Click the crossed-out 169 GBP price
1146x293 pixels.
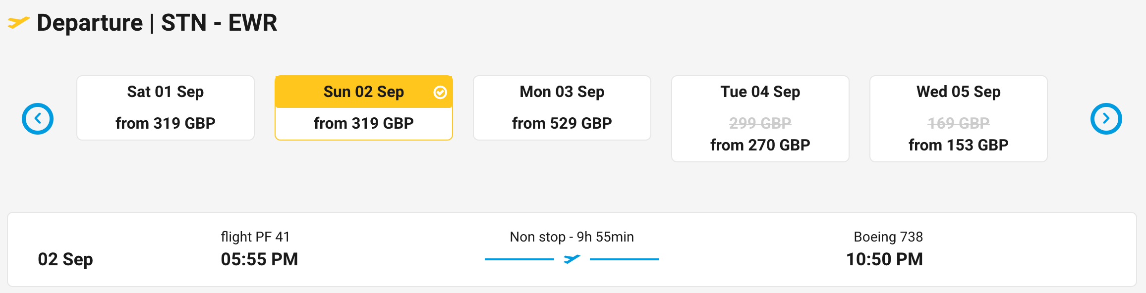(x=958, y=123)
